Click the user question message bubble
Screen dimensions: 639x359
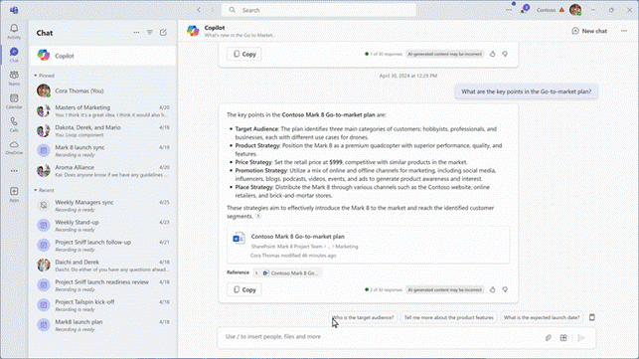[526, 91]
